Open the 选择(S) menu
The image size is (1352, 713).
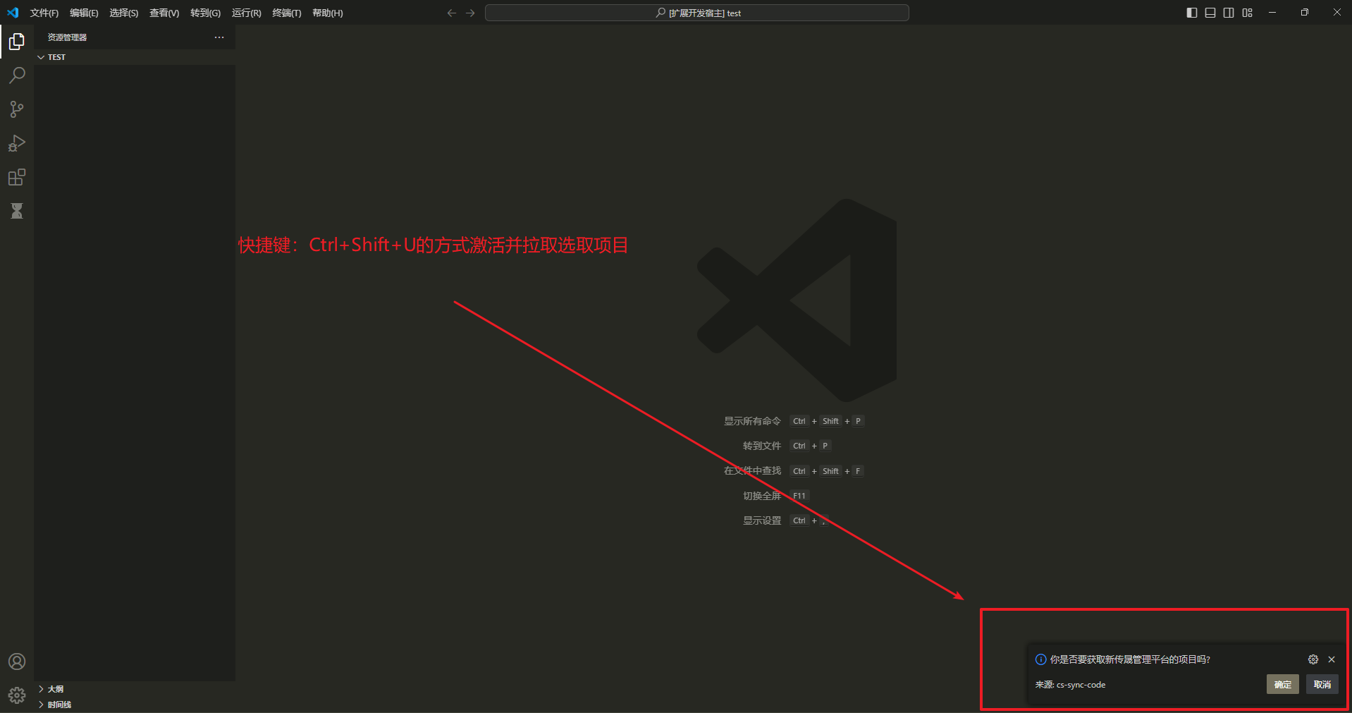click(123, 13)
